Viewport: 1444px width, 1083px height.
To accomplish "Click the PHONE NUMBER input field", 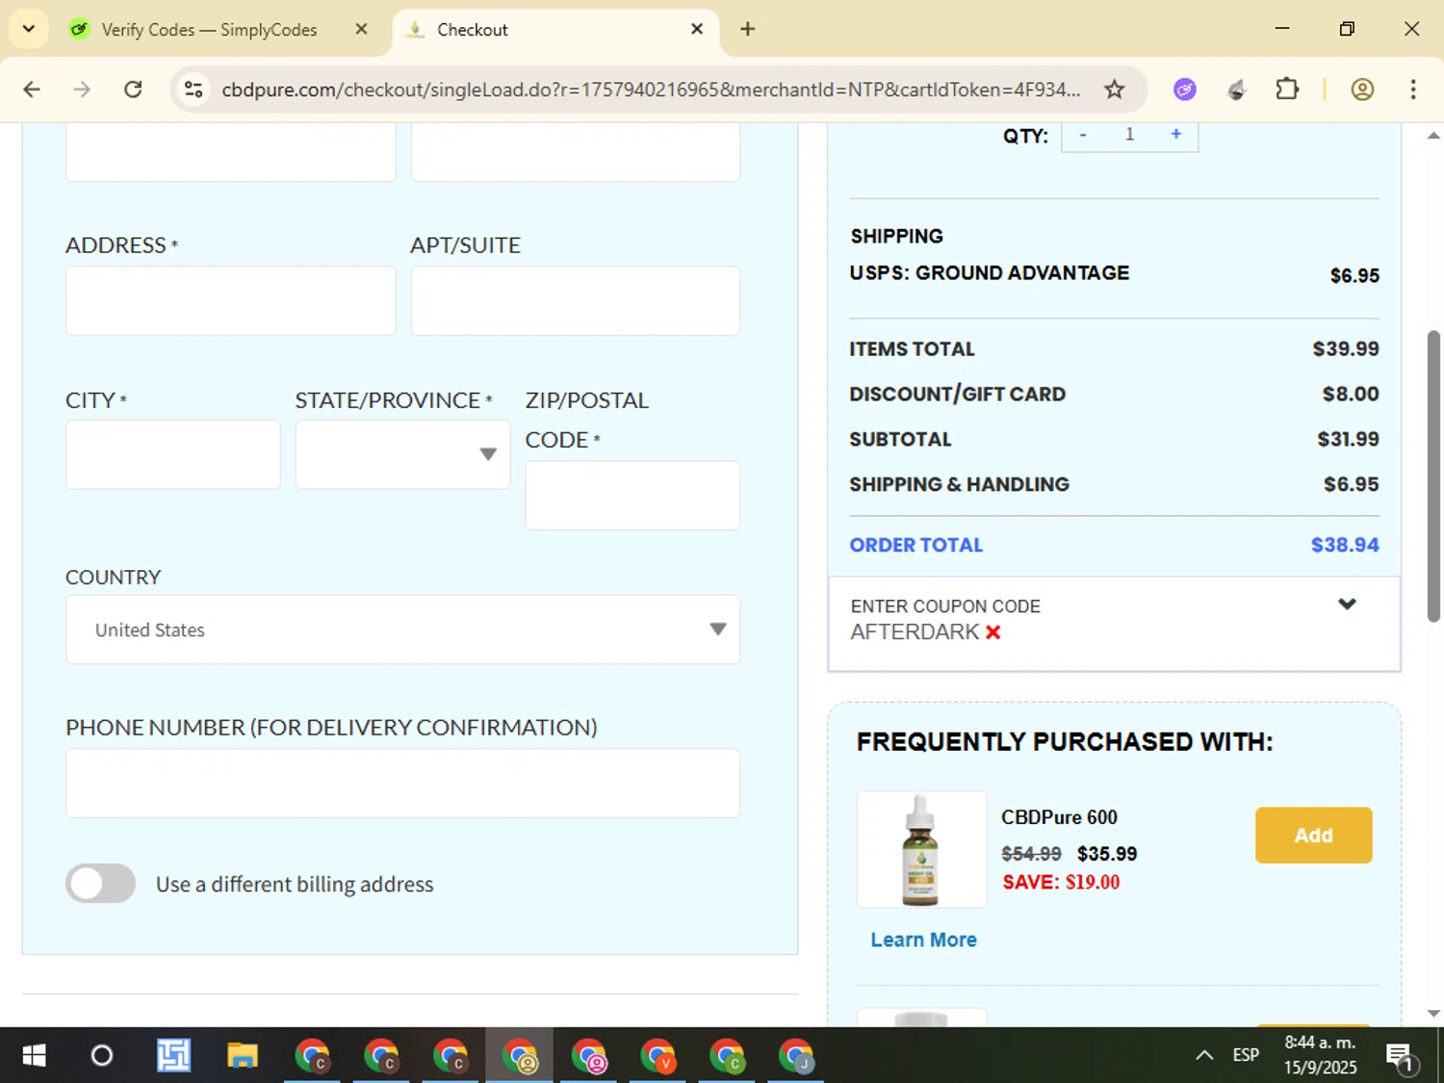I will pyautogui.click(x=402, y=784).
